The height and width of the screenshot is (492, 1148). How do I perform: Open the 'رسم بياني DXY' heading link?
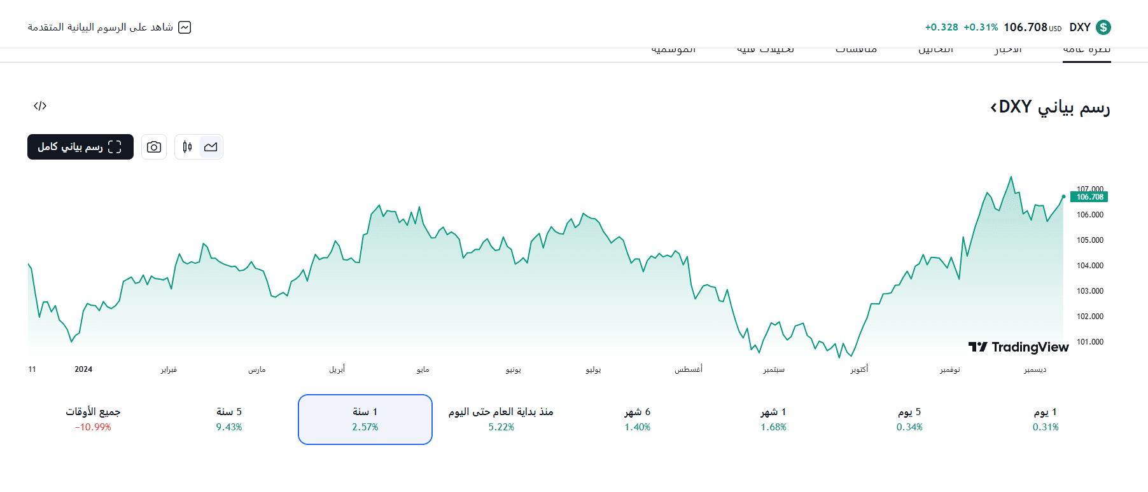coord(1050,107)
